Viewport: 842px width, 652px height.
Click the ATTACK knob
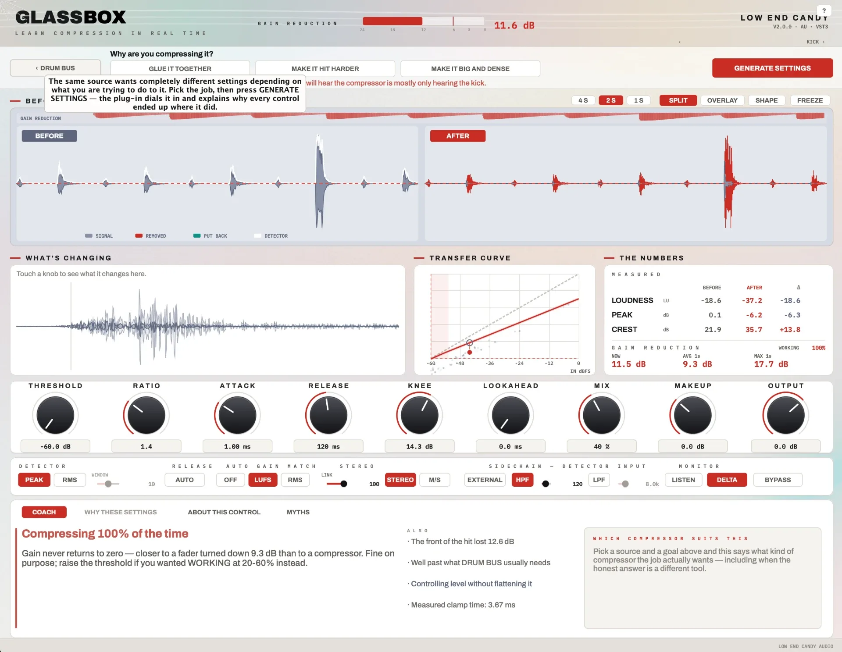(237, 415)
